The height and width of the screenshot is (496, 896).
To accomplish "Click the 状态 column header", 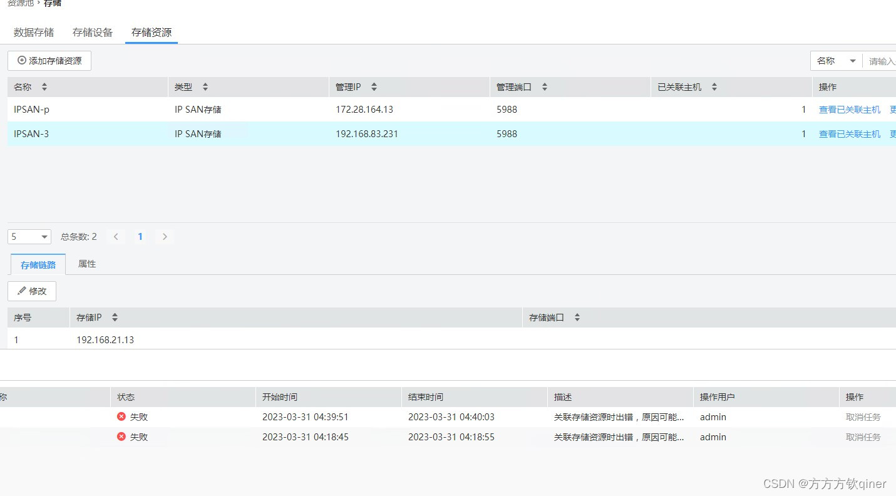I will tap(126, 397).
